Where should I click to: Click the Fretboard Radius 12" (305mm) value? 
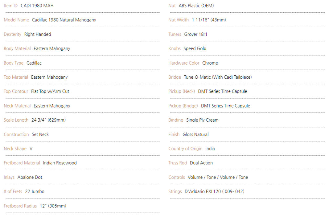[53, 206]
